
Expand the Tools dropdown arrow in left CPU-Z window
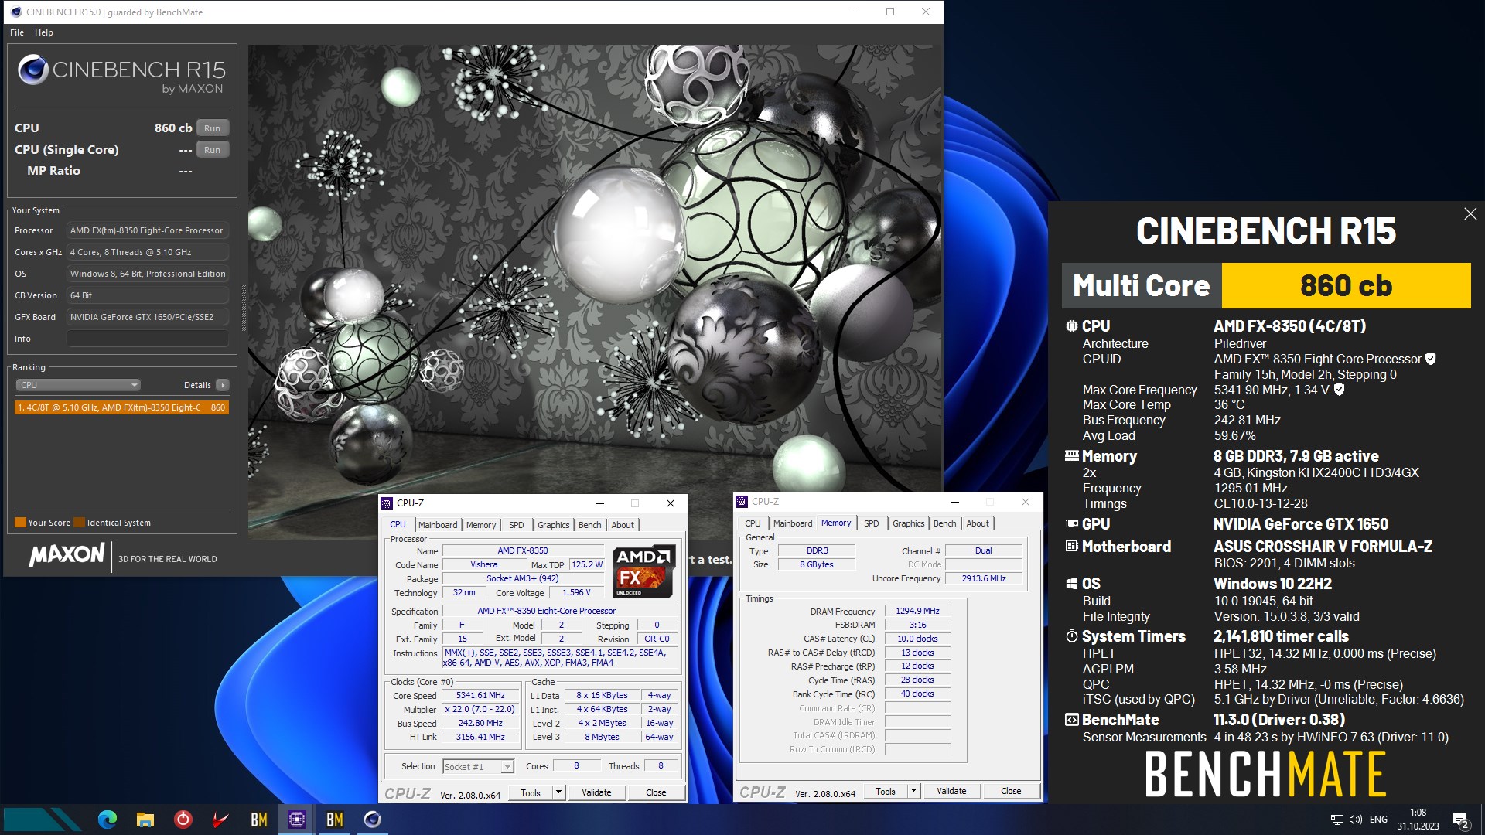pyautogui.click(x=558, y=792)
